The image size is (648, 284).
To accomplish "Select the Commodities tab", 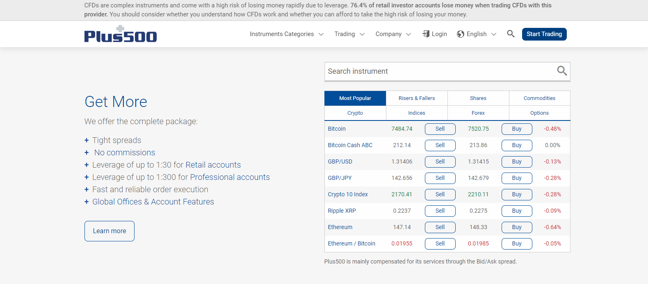I will [x=539, y=98].
